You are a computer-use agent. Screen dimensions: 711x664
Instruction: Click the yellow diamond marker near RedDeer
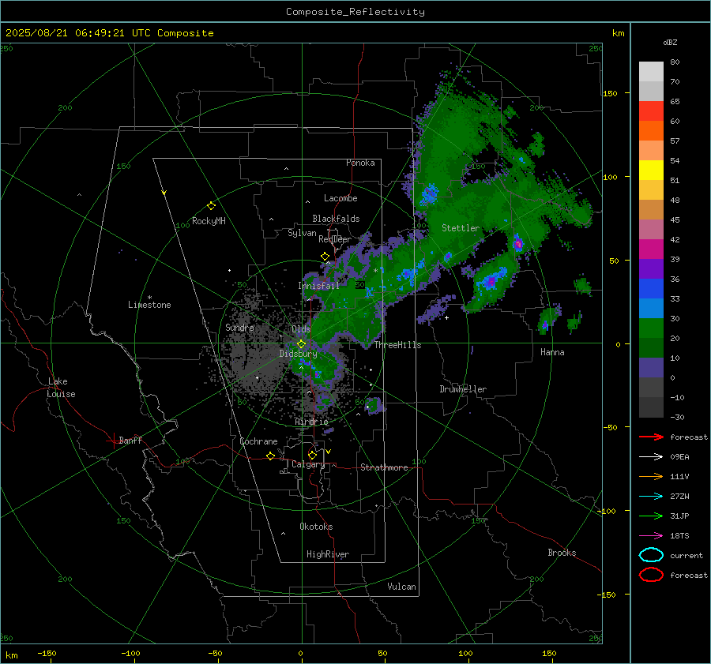click(325, 257)
